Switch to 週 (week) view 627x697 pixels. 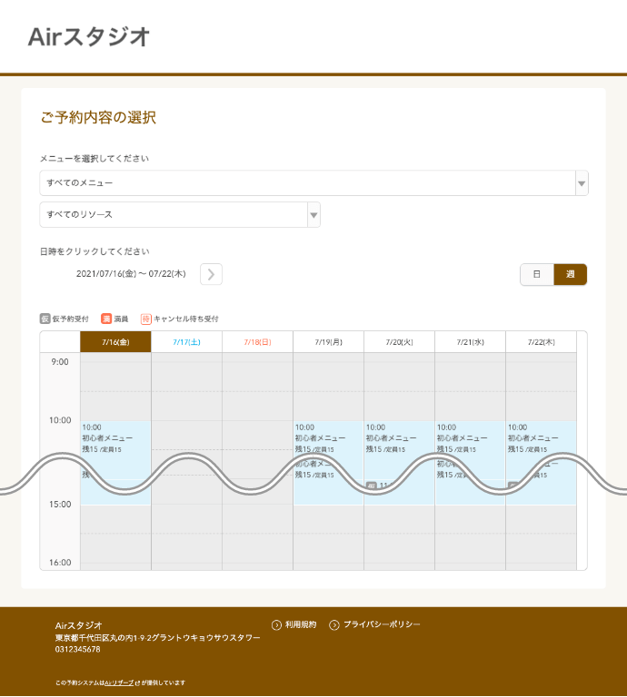(x=571, y=274)
